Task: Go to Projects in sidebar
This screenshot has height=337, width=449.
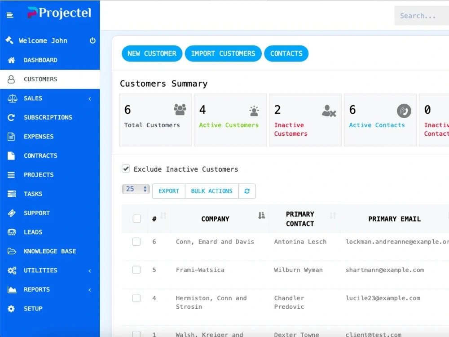Action: (50, 175)
